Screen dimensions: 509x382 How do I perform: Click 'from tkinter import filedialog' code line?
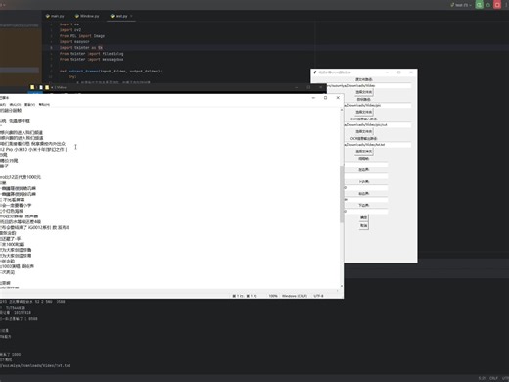91,54
